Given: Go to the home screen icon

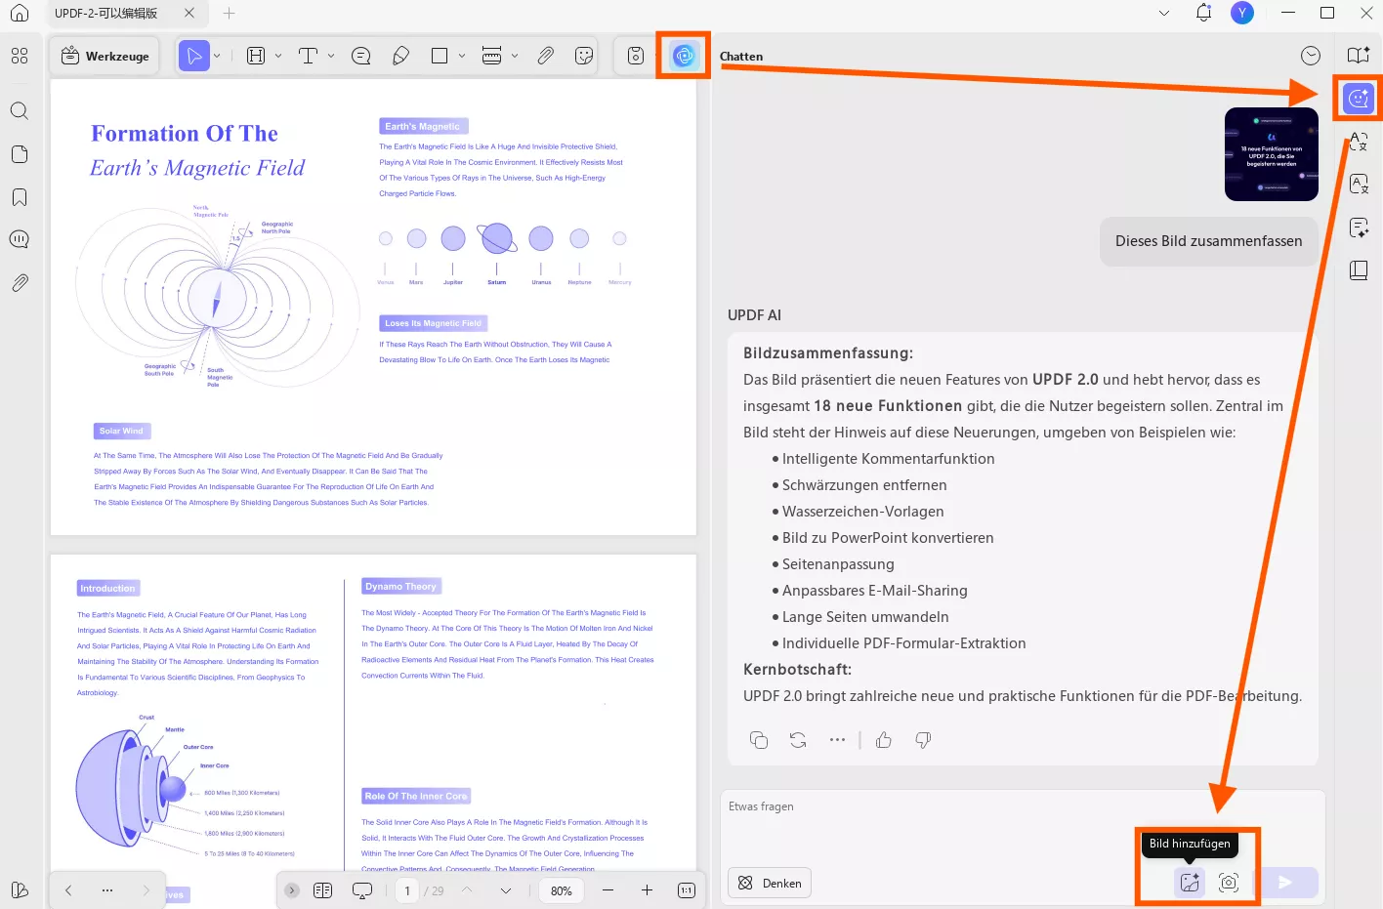Looking at the screenshot, I should (20, 14).
